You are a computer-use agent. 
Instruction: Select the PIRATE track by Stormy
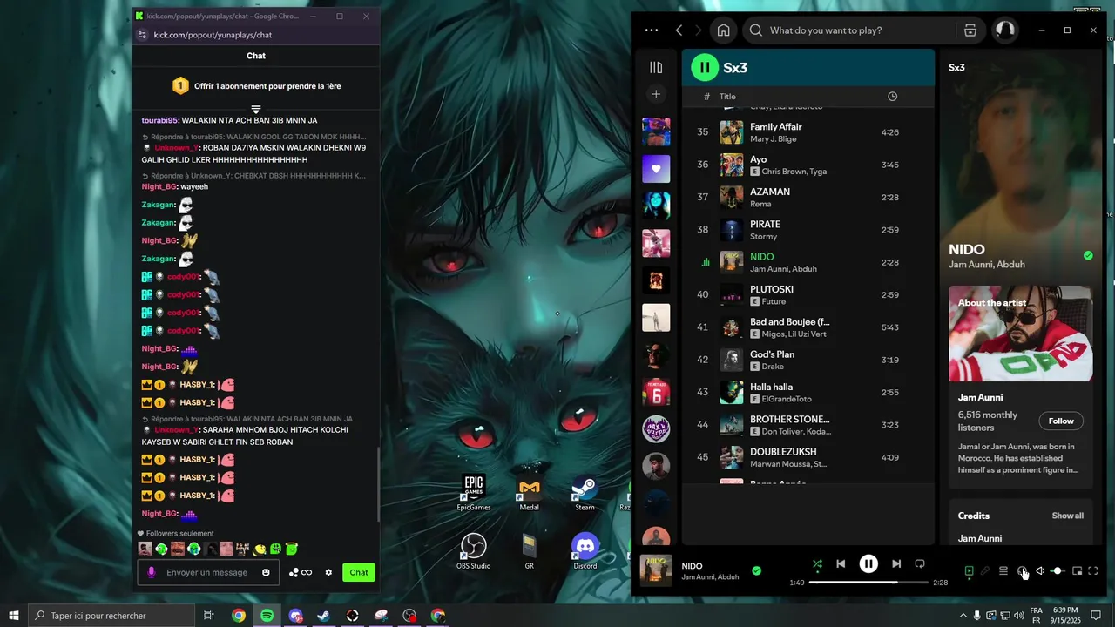tap(808, 230)
